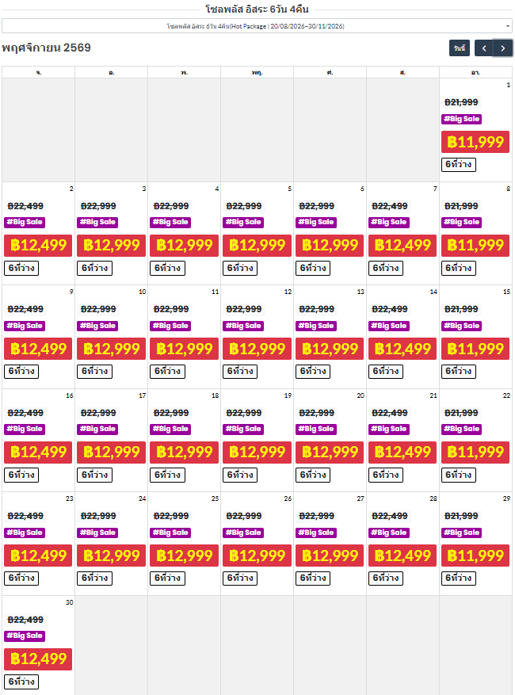Viewport: 515px width, 695px height.
Task: Click #Big Sale badge on November 15
Action: point(462,326)
